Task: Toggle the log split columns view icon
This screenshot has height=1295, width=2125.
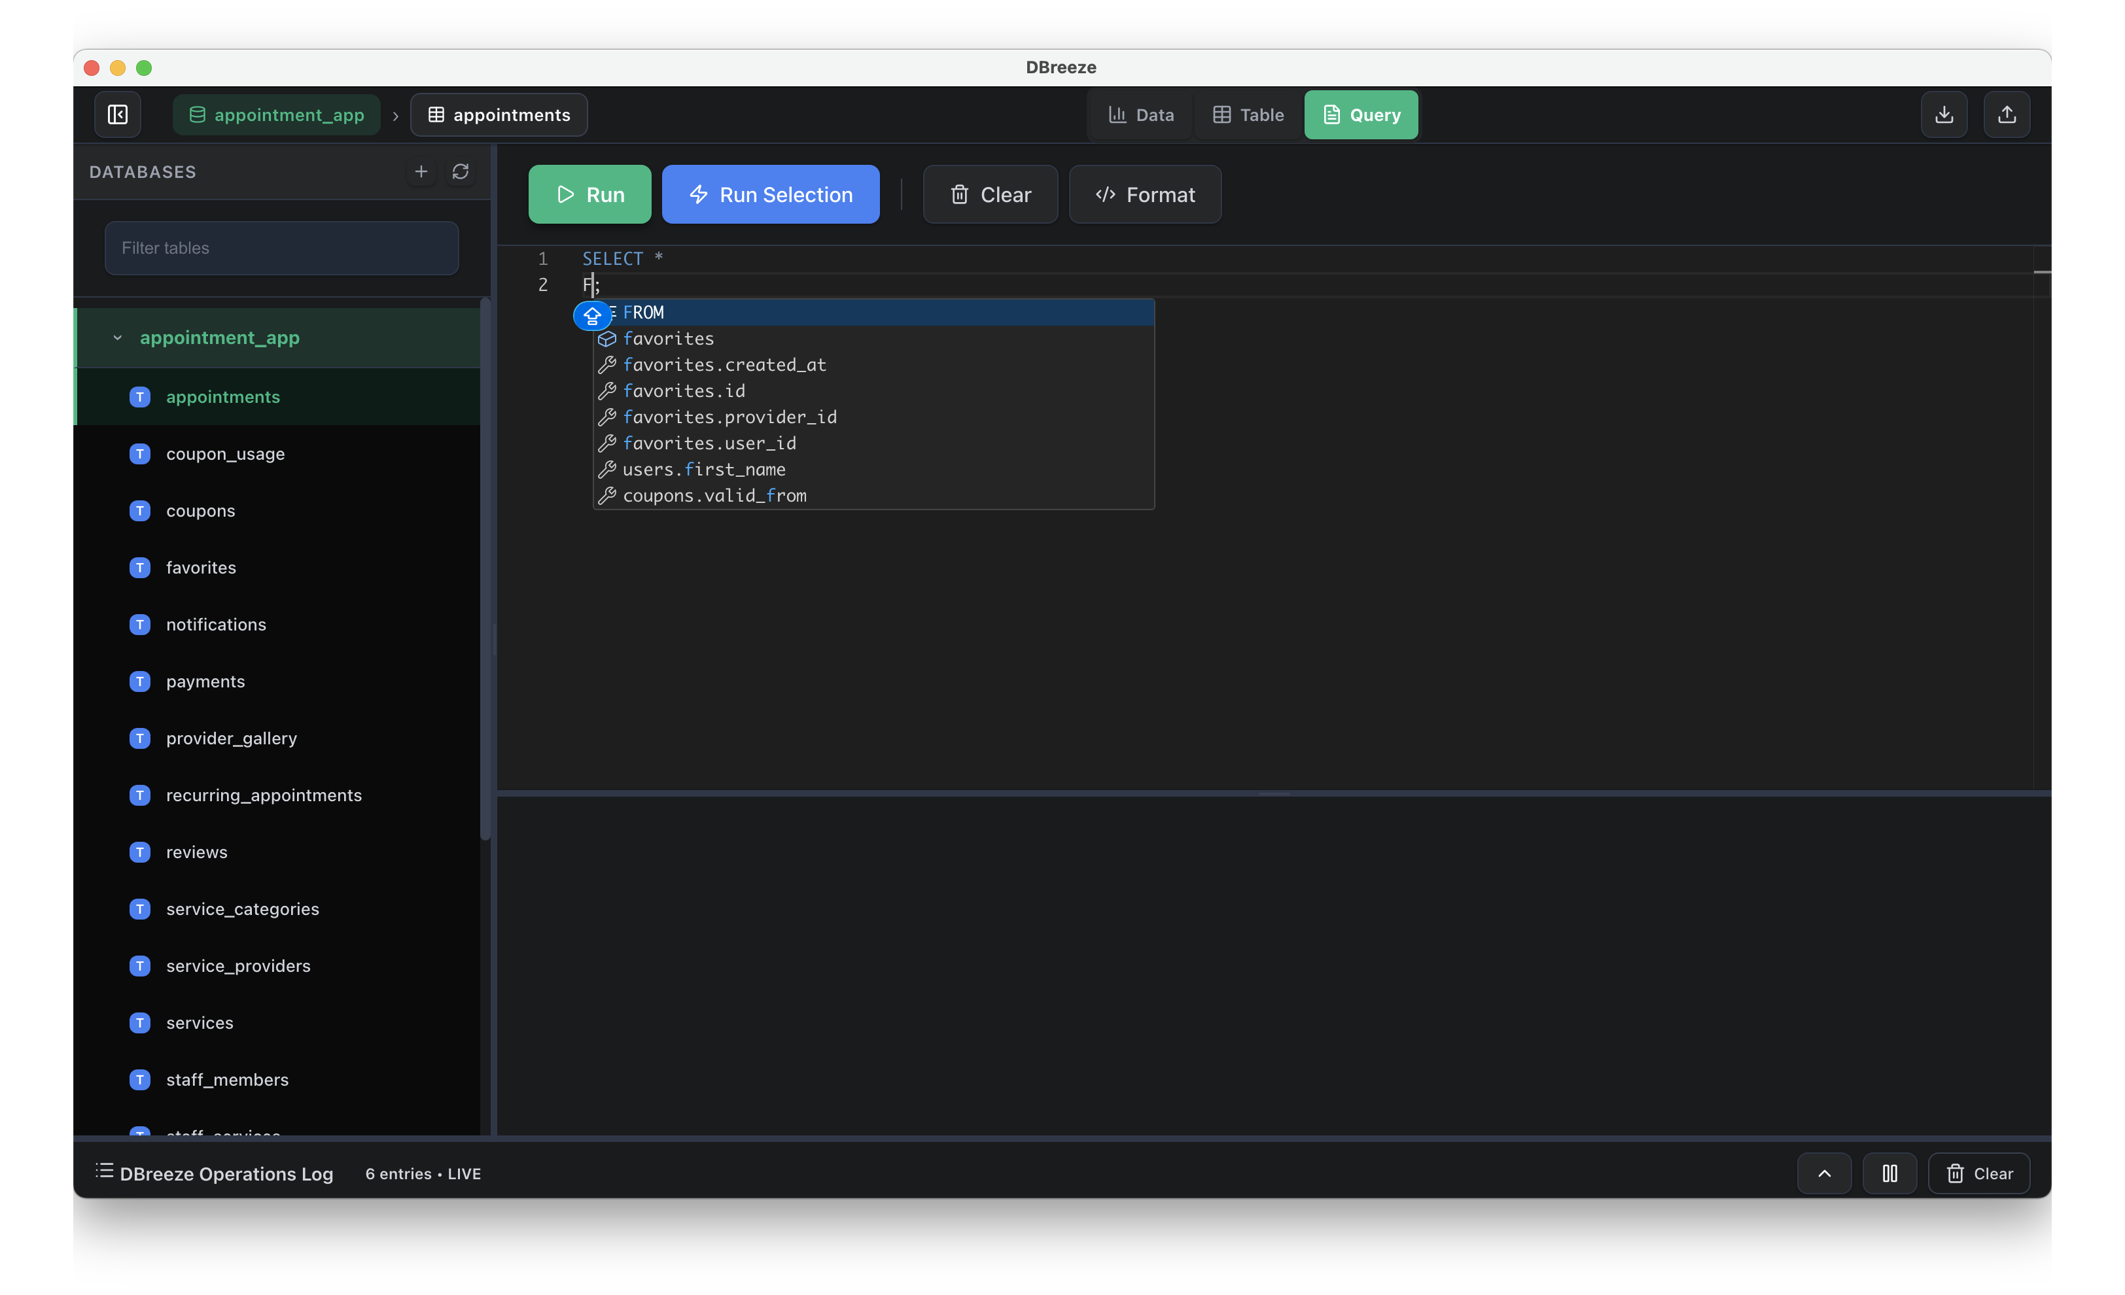Action: [1889, 1173]
